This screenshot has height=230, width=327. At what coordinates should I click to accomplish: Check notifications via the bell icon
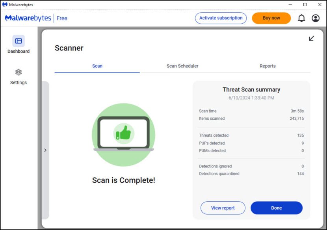(301, 18)
